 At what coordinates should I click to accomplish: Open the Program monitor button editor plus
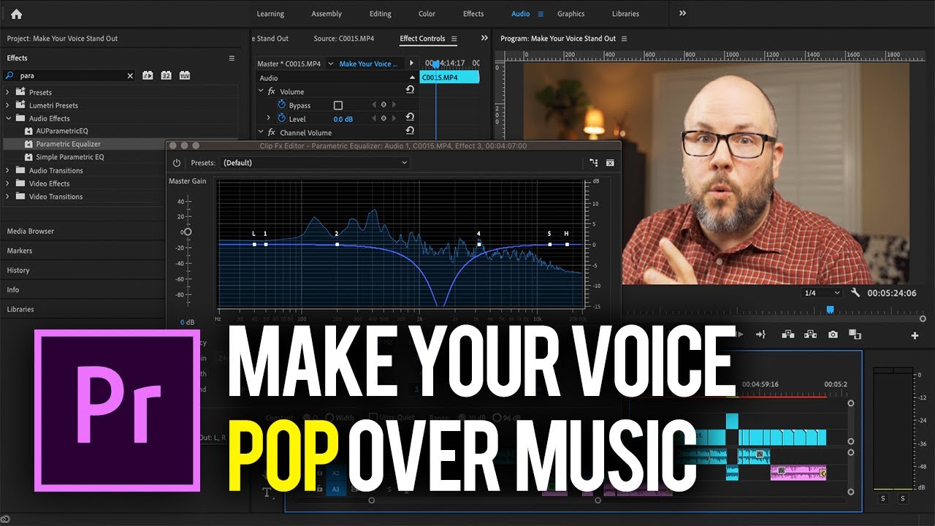[915, 335]
